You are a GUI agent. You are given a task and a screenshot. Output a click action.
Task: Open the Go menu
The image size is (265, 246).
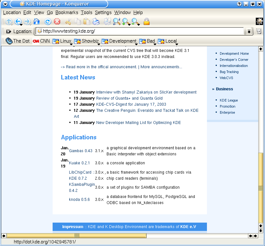tap(50, 12)
